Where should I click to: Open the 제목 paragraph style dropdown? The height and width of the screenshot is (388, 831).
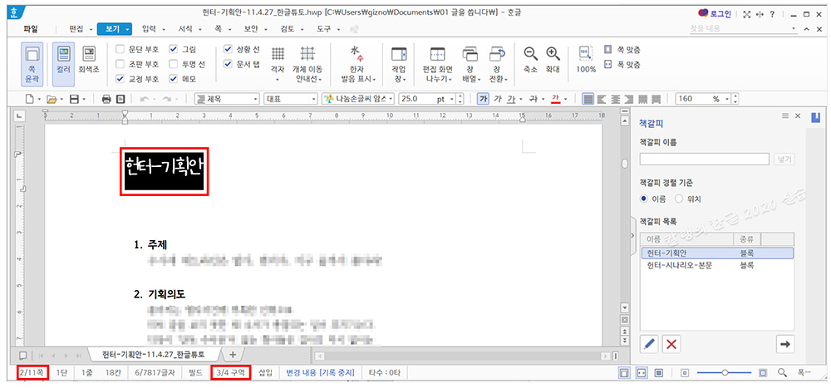[x=257, y=99]
